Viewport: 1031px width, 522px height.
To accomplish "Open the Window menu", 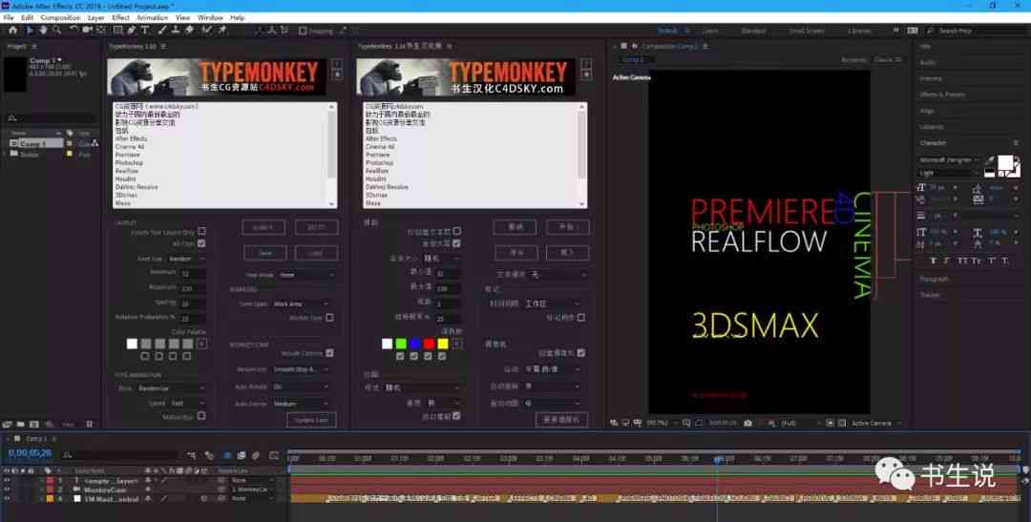I will tap(210, 18).
